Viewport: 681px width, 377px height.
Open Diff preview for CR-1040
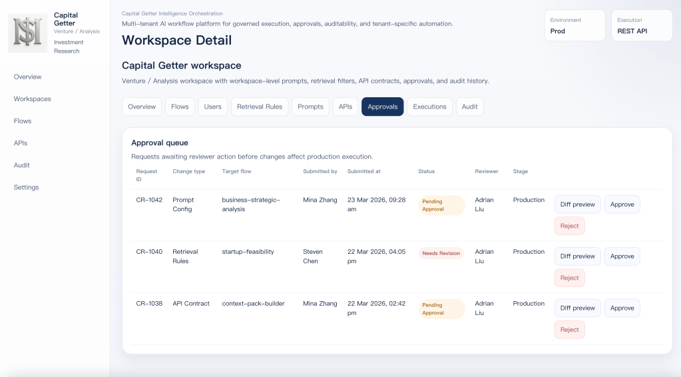577,256
